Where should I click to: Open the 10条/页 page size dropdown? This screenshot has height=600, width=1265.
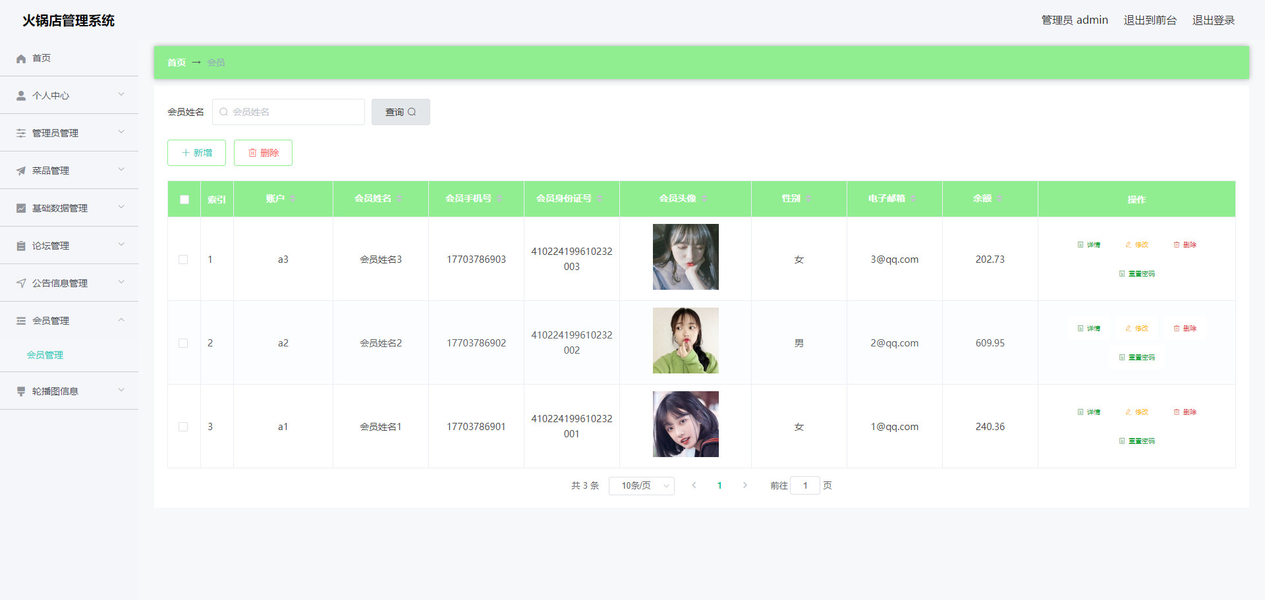click(642, 486)
